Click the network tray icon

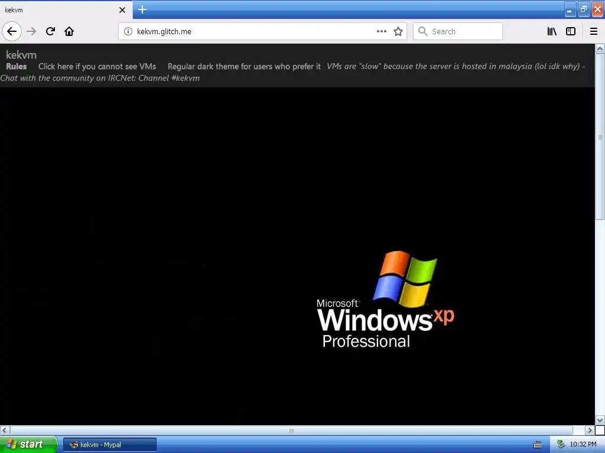(x=561, y=445)
